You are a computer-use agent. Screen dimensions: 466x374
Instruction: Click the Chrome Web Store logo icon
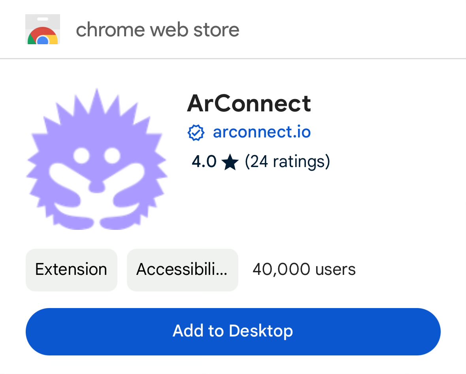coord(42,29)
